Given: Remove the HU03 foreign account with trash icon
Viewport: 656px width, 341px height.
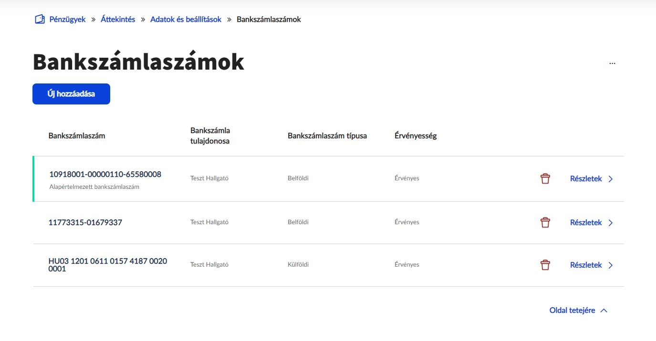Looking at the screenshot, I should click(545, 265).
